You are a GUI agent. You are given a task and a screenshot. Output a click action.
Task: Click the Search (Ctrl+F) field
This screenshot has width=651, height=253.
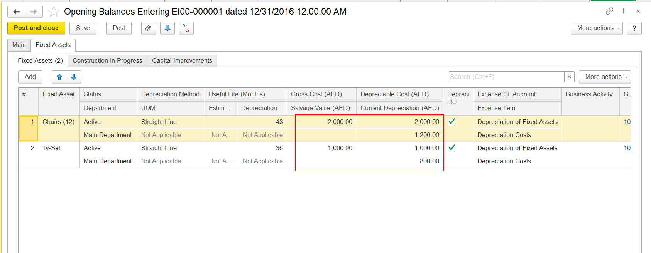(506, 77)
